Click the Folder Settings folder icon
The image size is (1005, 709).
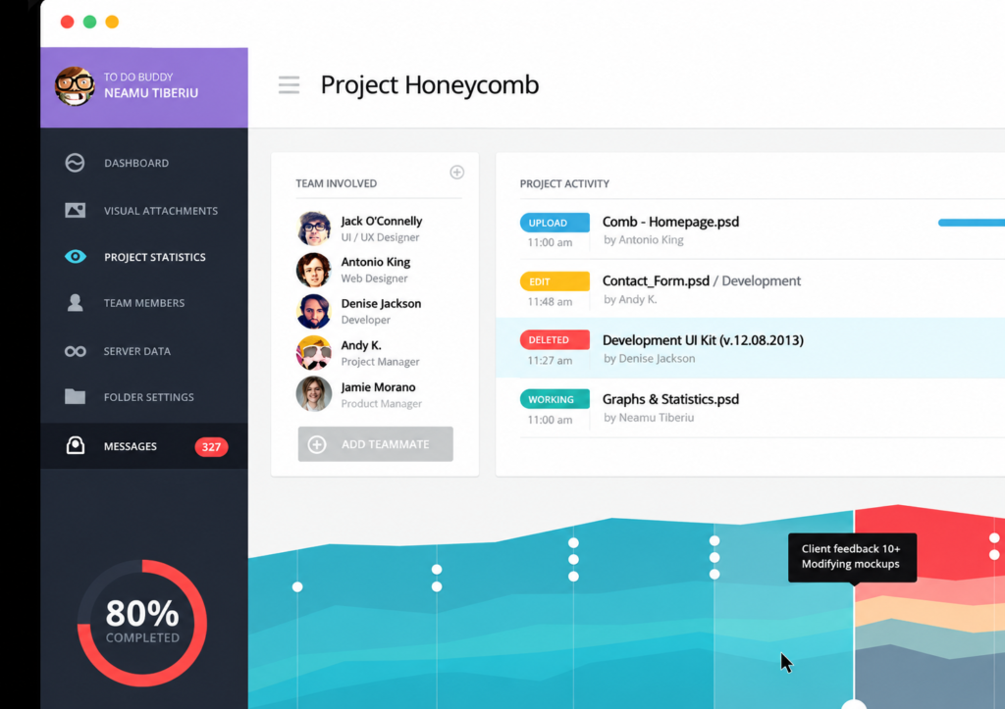point(75,396)
